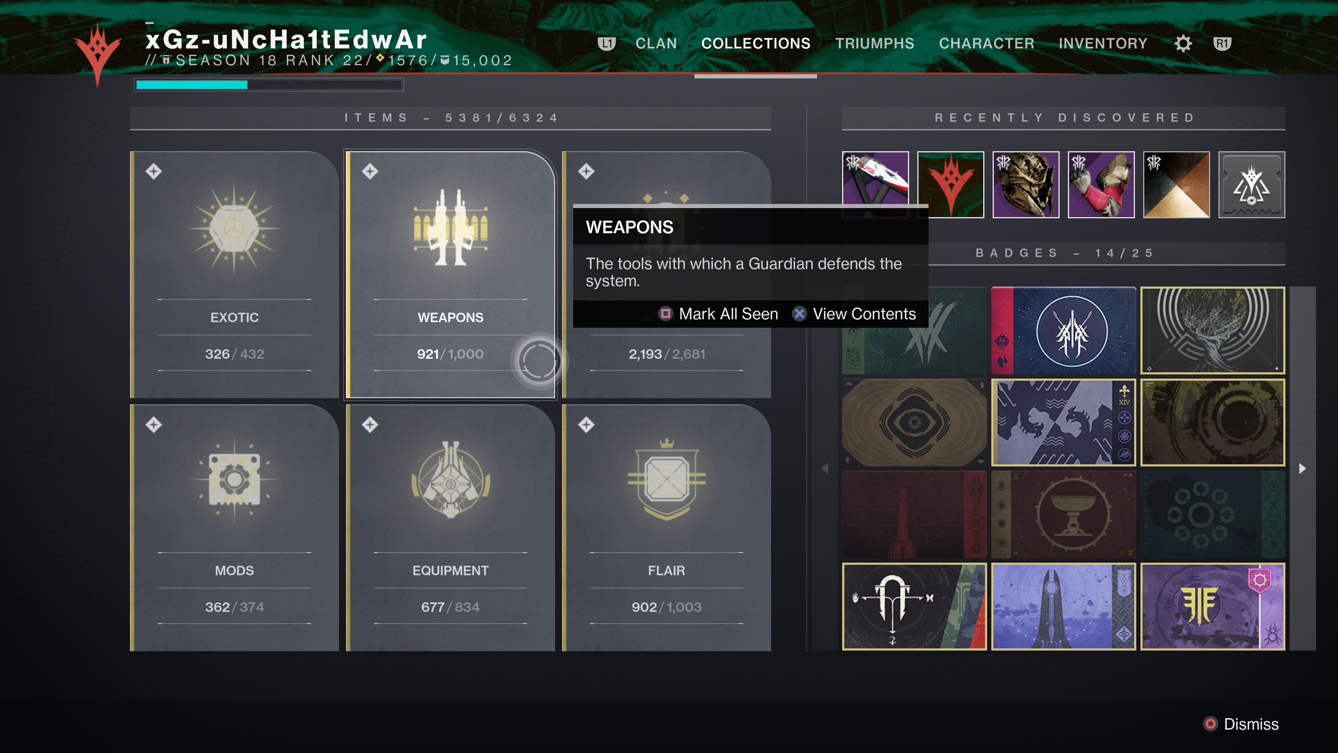The height and width of the screenshot is (753, 1338).
Task: Go to next badges page arrow
Action: [x=1302, y=468]
